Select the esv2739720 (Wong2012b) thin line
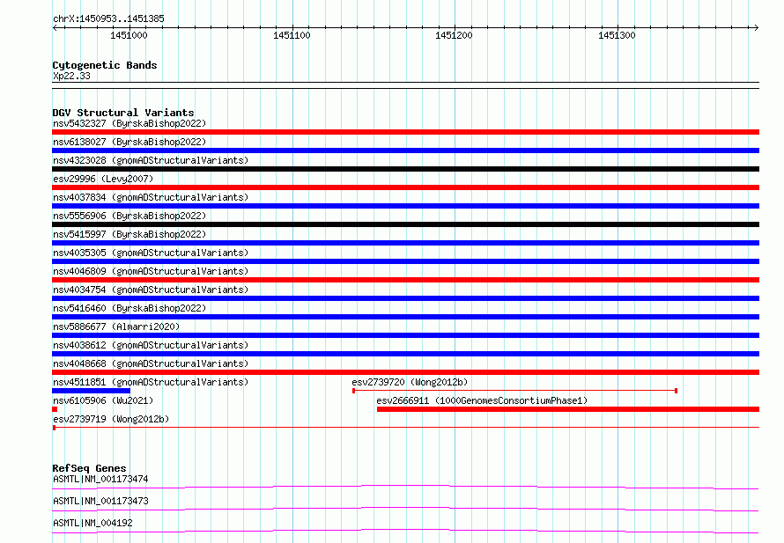 [515, 391]
